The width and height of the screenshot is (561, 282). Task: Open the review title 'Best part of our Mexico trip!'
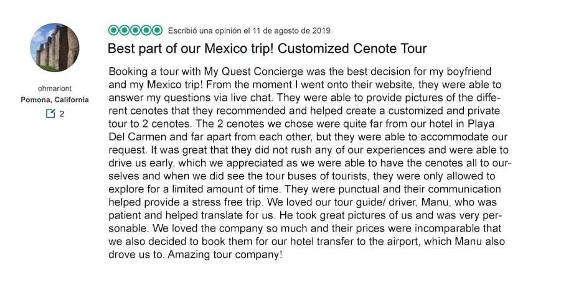pyautogui.click(x=191, y=49)
